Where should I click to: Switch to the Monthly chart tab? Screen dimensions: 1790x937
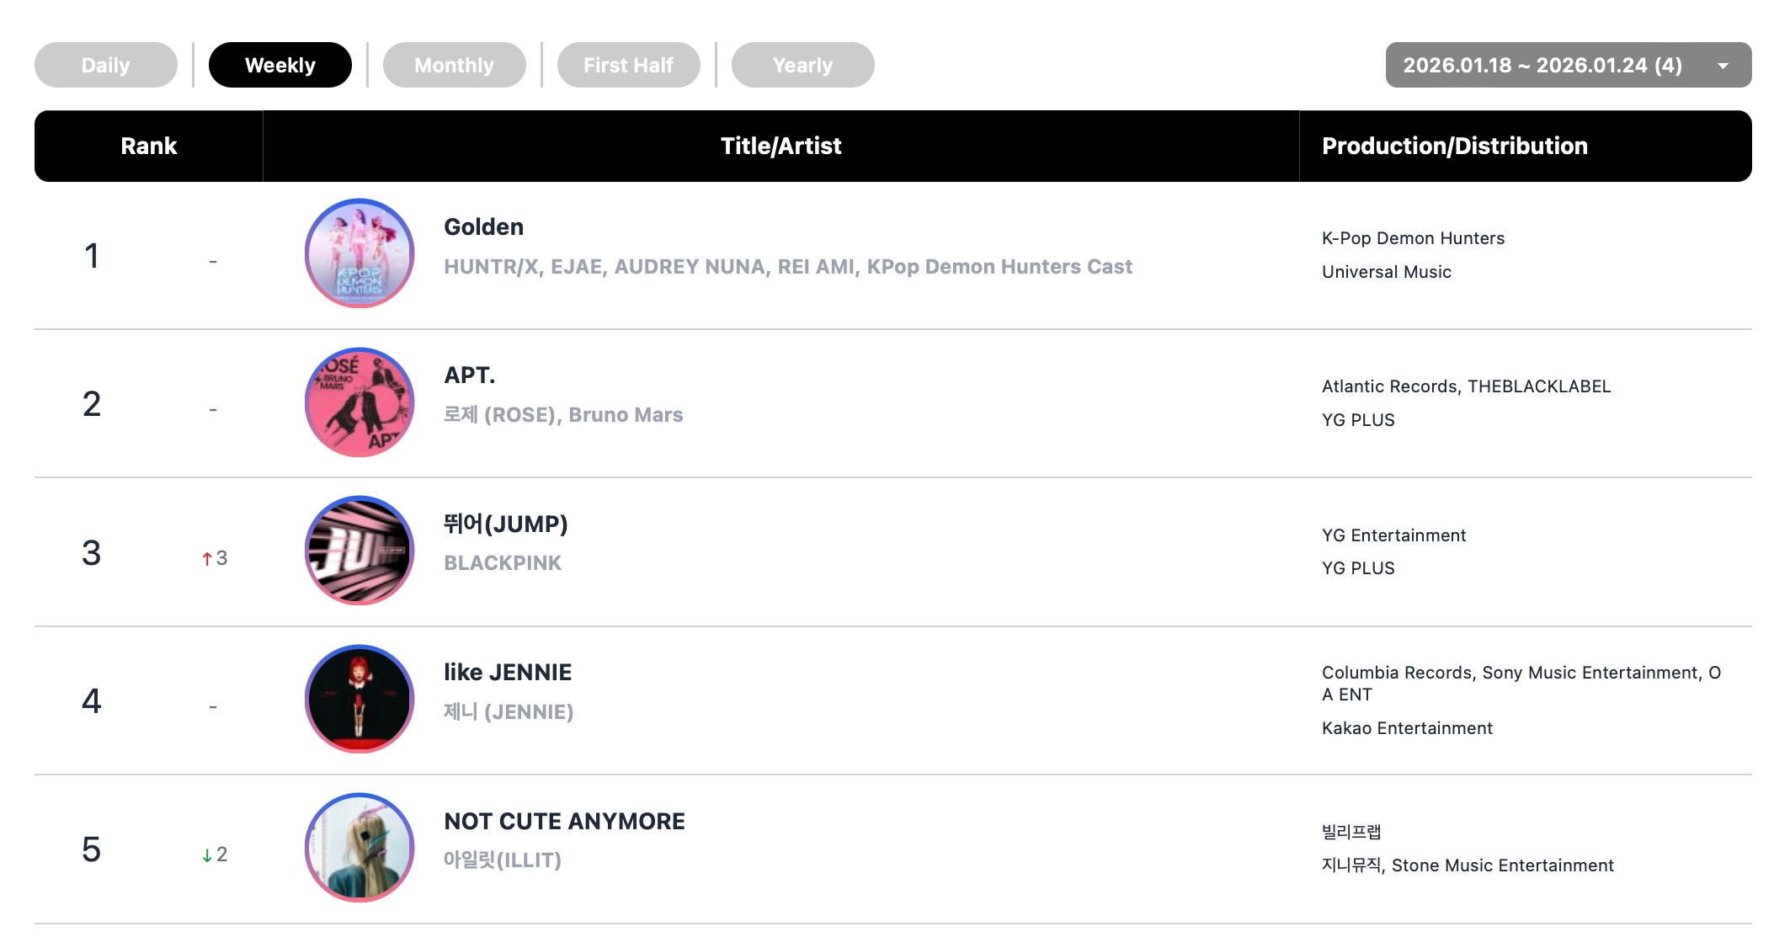(455, 65)
